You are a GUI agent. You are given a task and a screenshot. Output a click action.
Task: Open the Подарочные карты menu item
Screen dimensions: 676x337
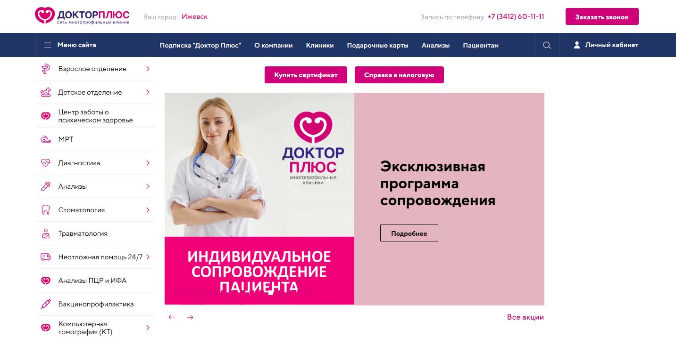pyautogui.click(x=377, y=45)
